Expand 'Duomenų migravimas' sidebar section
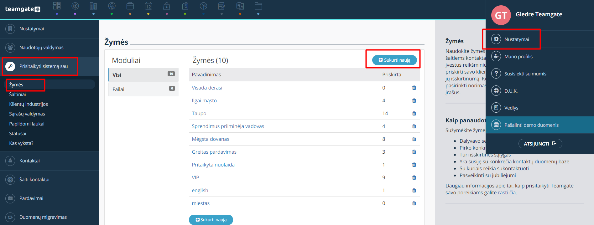Image resolution: width=594 pixels, height=225 pixels. 49,217
